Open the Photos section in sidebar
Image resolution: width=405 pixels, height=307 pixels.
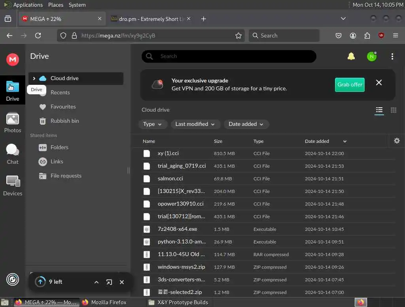[12, 123]
